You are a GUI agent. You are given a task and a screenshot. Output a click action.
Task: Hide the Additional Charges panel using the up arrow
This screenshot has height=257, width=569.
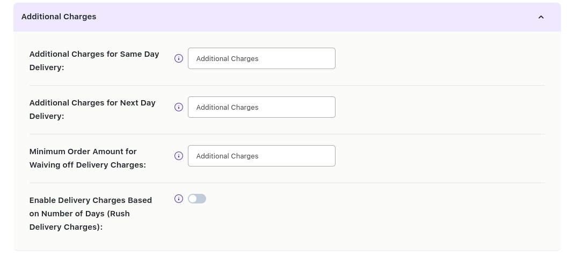[541, 17]
